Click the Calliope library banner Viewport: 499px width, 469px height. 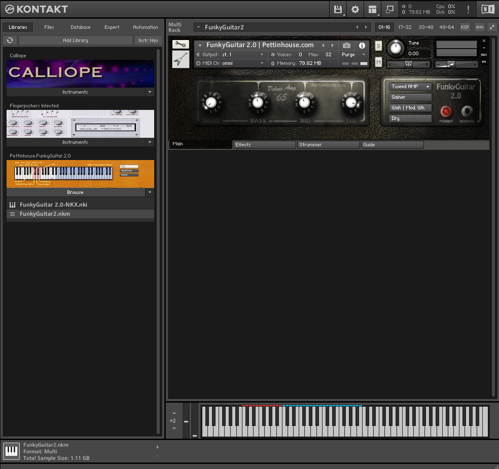point(80,74)
